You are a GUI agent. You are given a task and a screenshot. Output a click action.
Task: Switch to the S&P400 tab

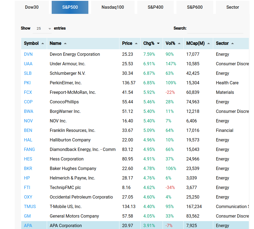[x=156, y=7]
